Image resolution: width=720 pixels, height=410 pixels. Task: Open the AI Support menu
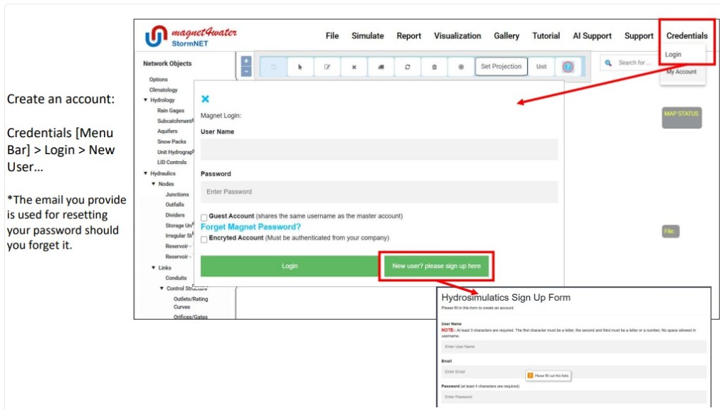pos(592,36)
